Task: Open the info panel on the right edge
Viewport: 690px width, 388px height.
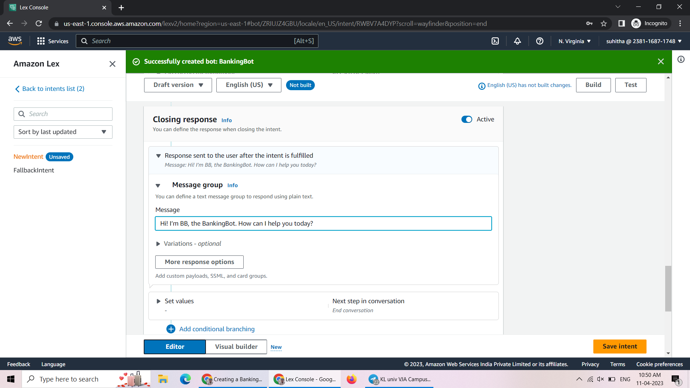Action: pyautogui.click(x=681, y=60)
